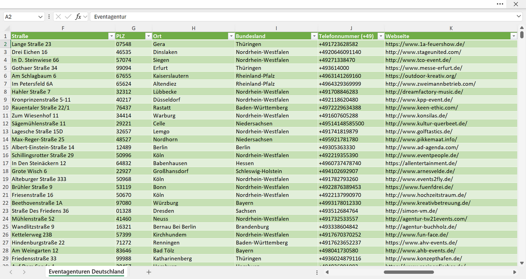This screenshot has width=526, height=279.
Task: Open the http://www.eventpeople.de/ link
Action: (x=422, y=155)
